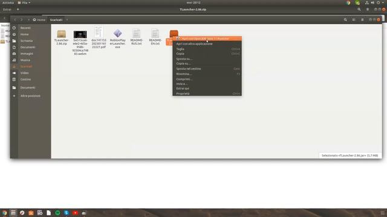Viewport: 387px width, 217px height.
Task: Show applications grid in dock
Action: tap(382, 213)
